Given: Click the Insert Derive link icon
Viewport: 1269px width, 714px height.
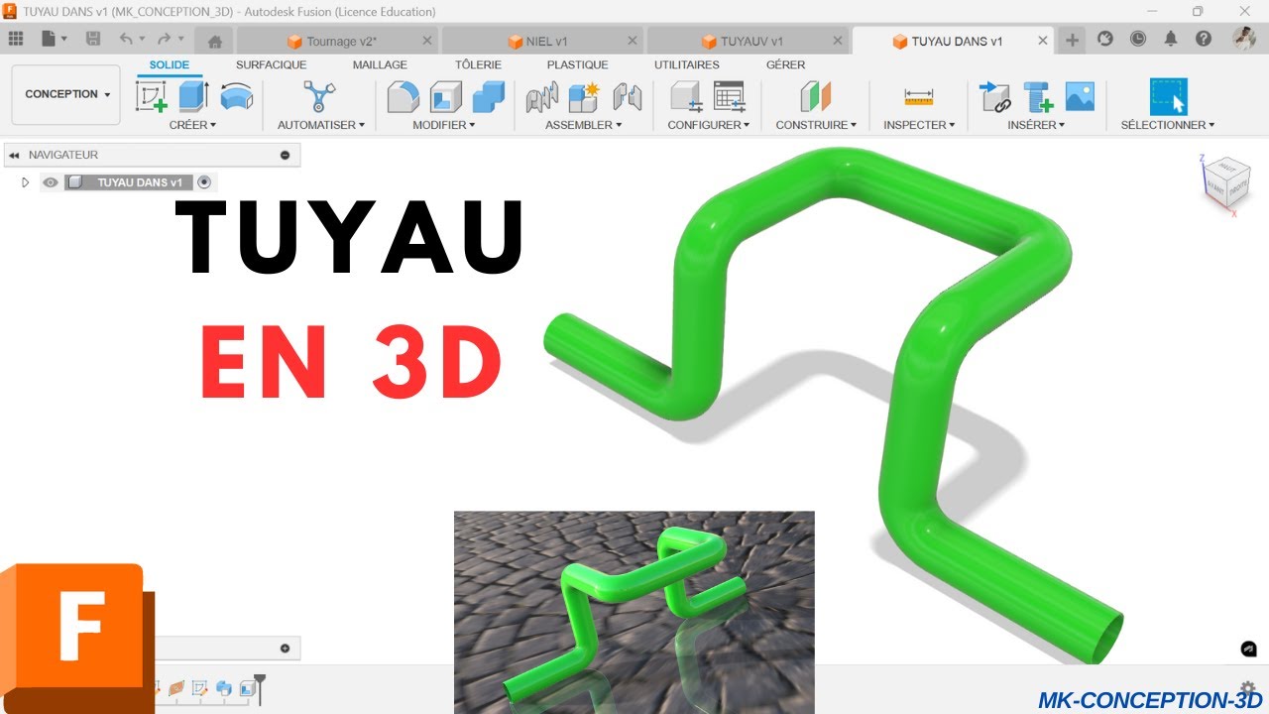Looking at the screenshot, I should [993, 97].
